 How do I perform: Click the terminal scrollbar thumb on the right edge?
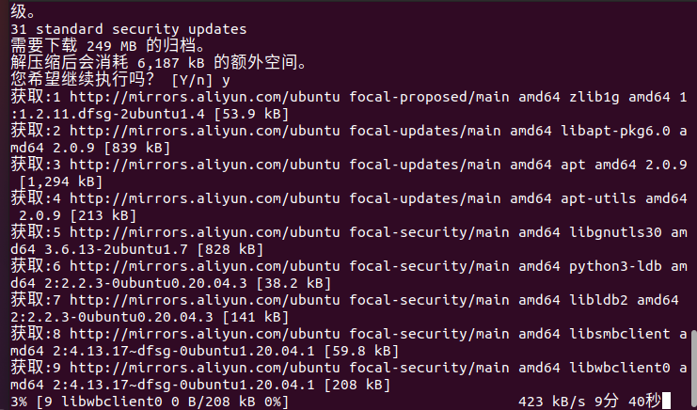[x=693, y=370]
